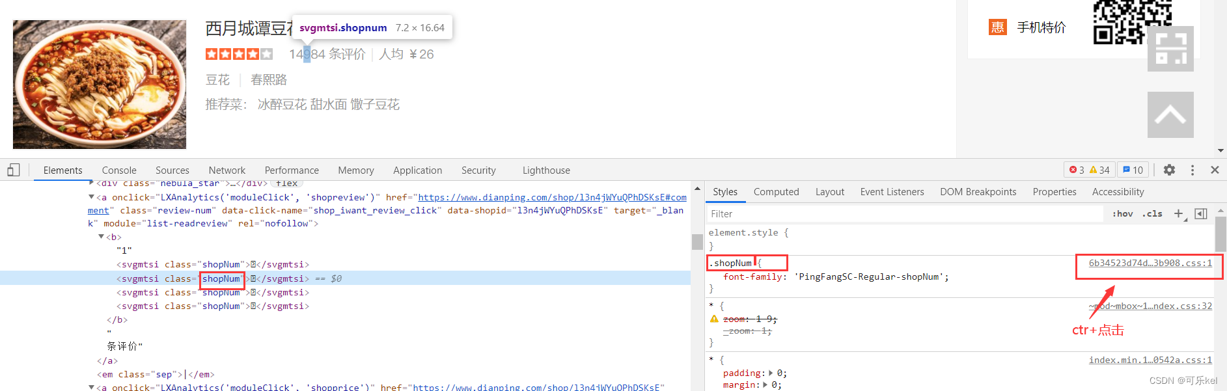Click the warnings count badge showing 34
Viewport: 1227px width, 391px height.
pos(1100,170)
